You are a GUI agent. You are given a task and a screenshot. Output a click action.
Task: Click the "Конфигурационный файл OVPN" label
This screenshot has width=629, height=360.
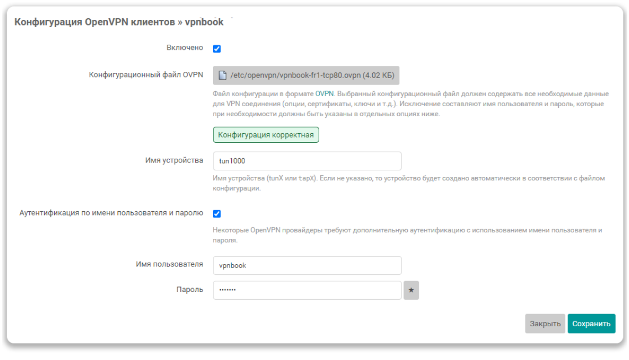click(x=146, y=75)
